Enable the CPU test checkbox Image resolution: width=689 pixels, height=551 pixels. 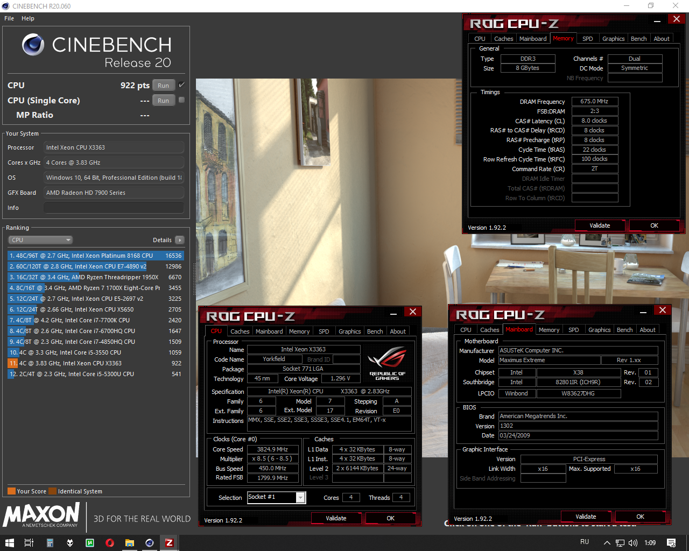pos(181,85)
